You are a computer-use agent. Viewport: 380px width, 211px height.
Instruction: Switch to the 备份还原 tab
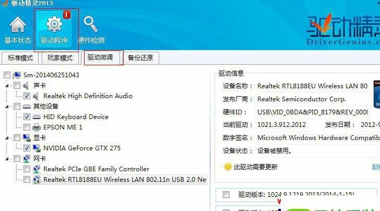point(140,58)
